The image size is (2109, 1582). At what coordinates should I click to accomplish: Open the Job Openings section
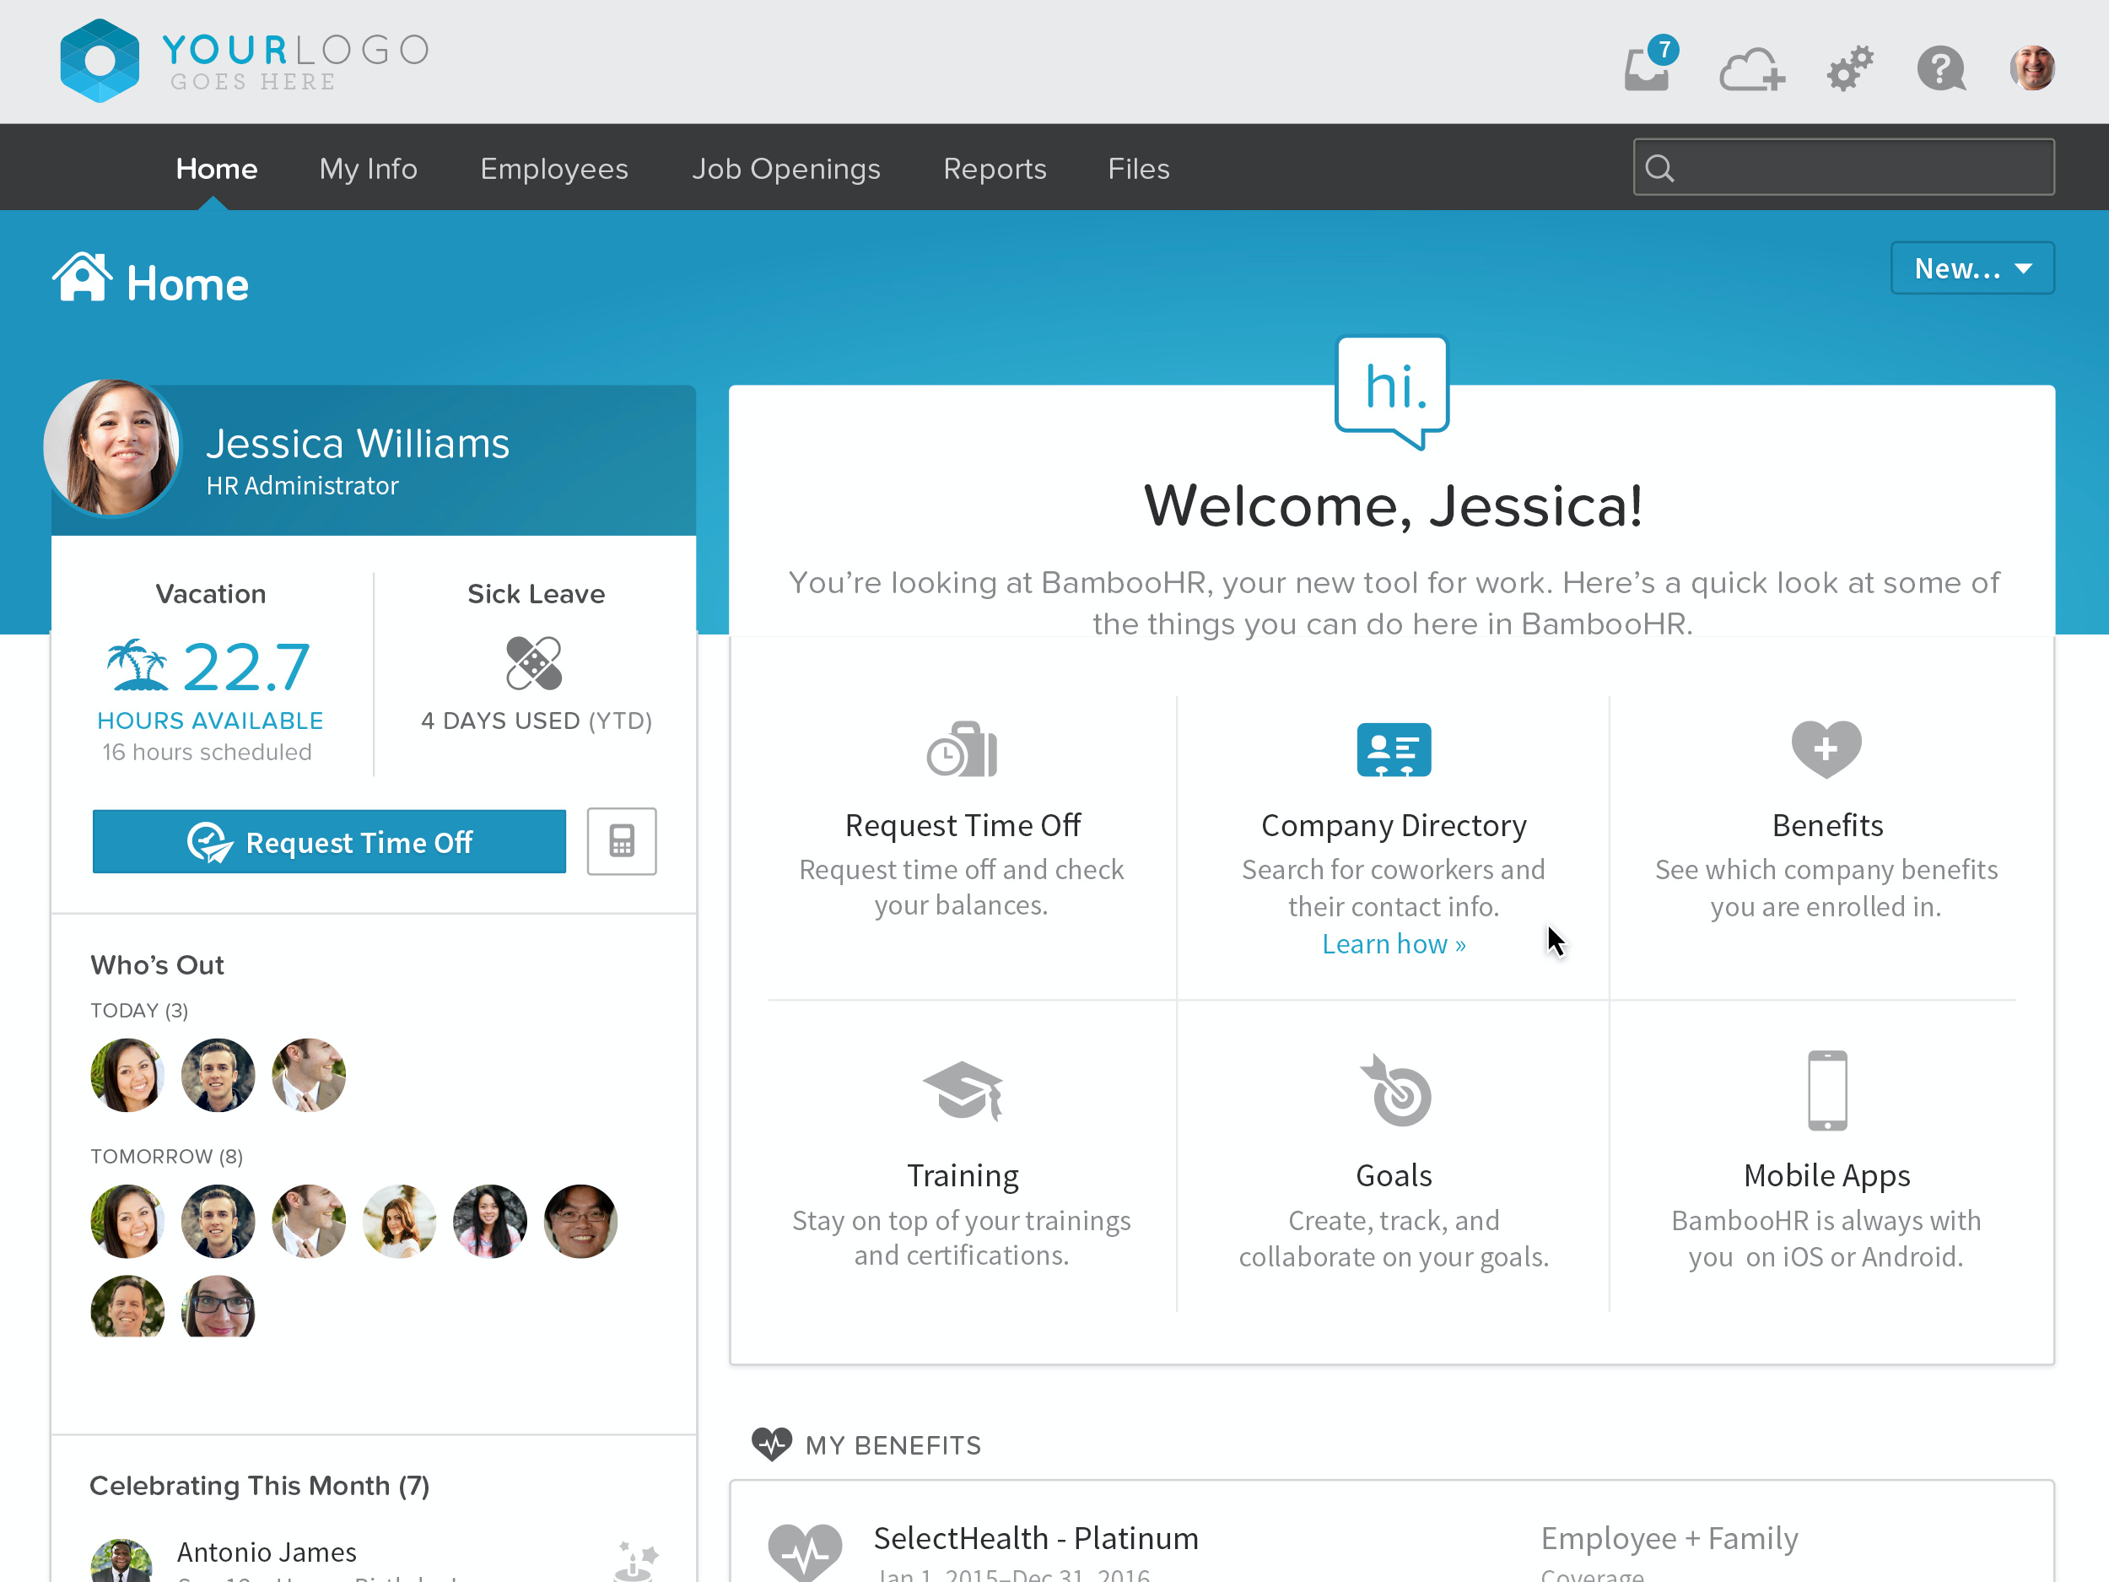coord(786,169)
